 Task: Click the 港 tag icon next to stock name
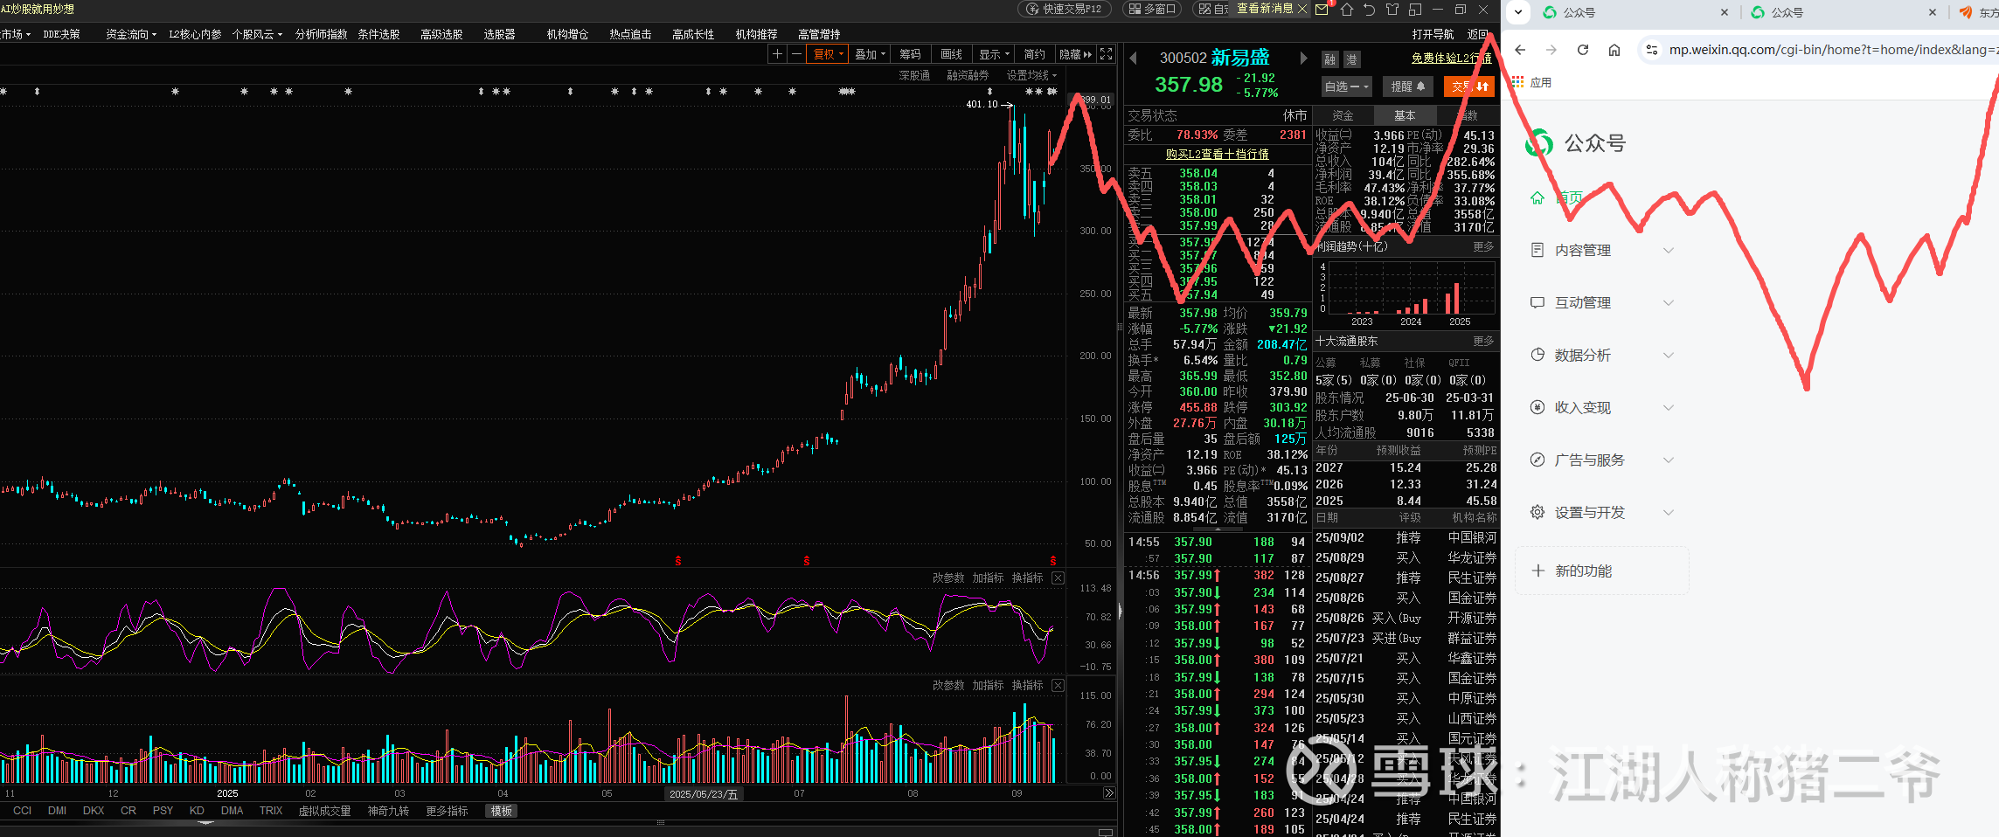point(1351,59)
